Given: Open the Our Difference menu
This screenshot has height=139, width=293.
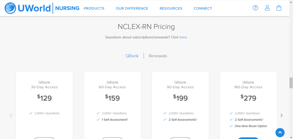Looking at the screenshot, I should click(132, 8).
